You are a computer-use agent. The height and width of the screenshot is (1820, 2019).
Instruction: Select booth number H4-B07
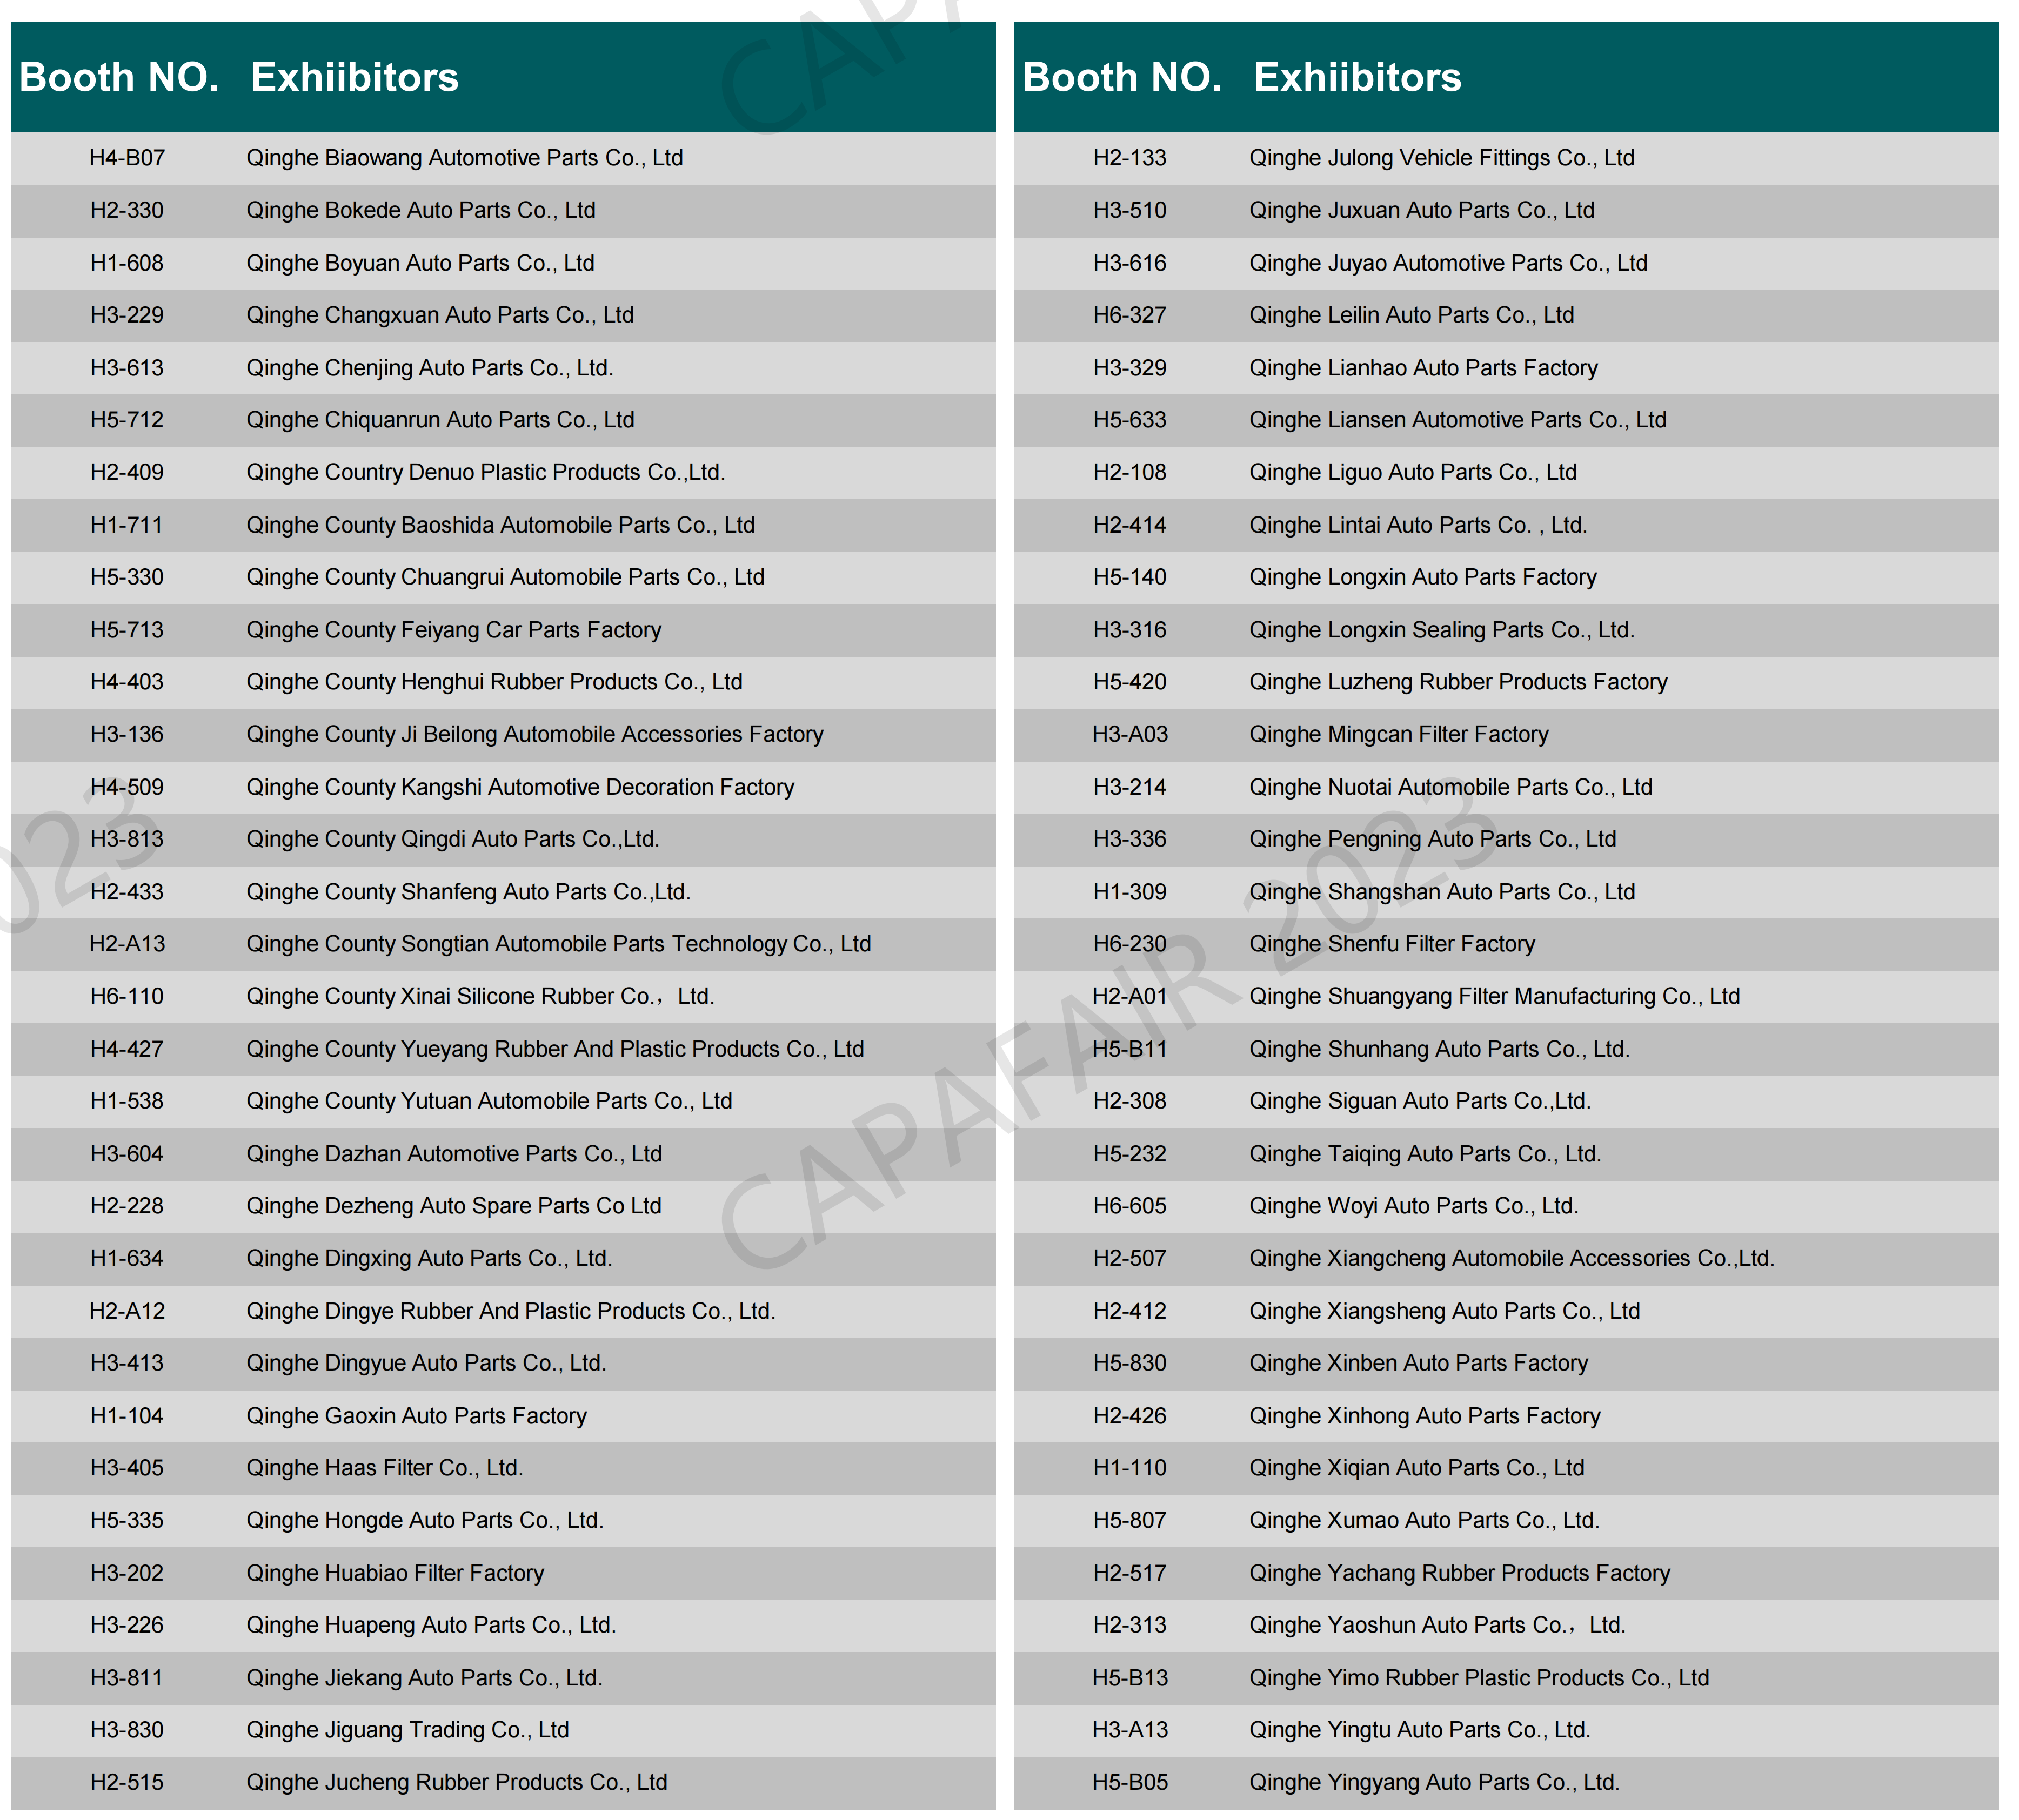click(127, 158)
